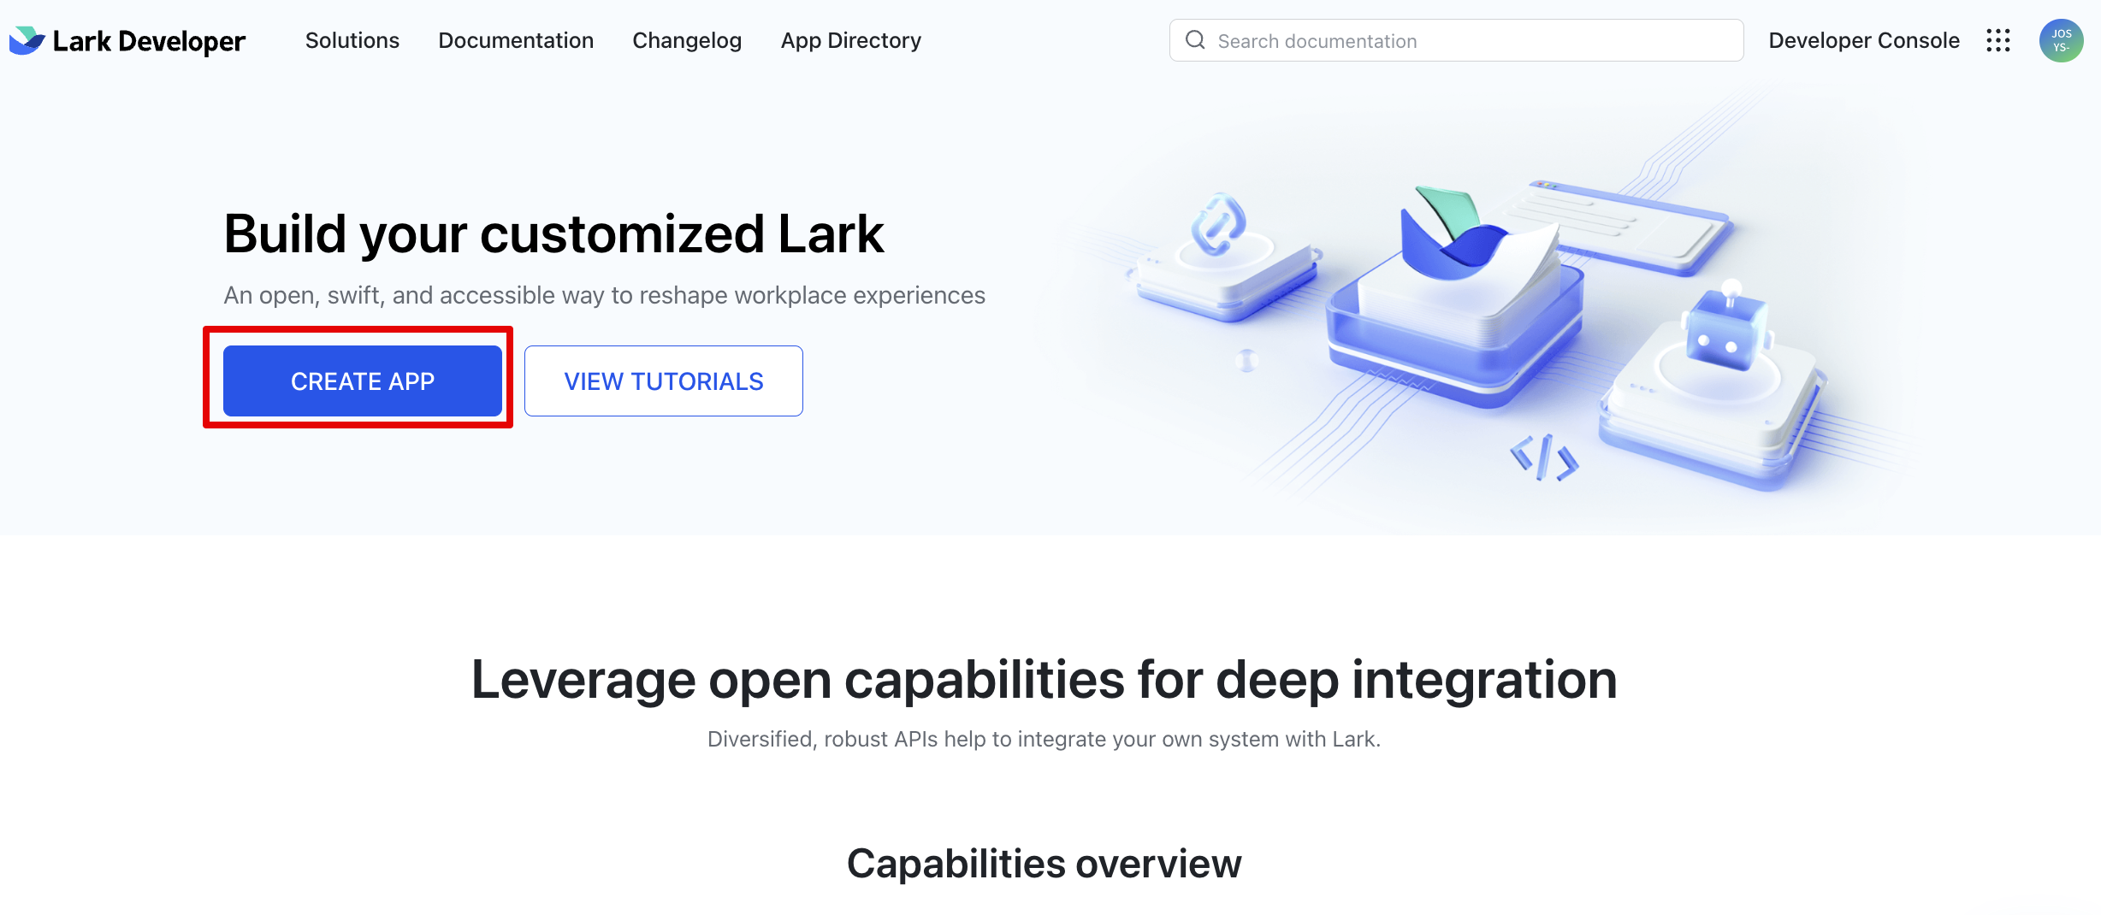Open the nine-dot apps grid launcher
Viewport: 2101px width, 915px height.
[1997, 40]
